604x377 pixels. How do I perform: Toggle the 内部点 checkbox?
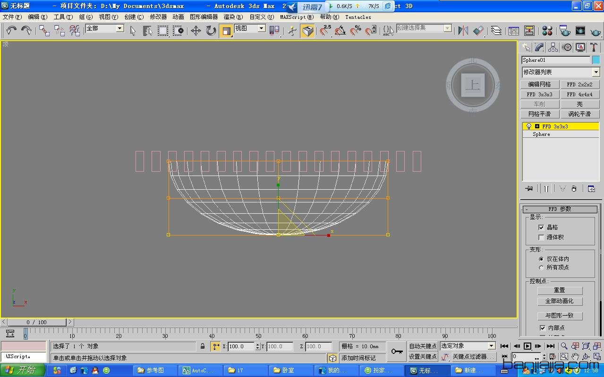click(542, 327)
